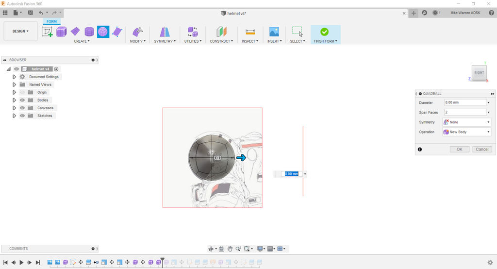
Task: Click the Look At navigation icon
Action: [221, 249]
